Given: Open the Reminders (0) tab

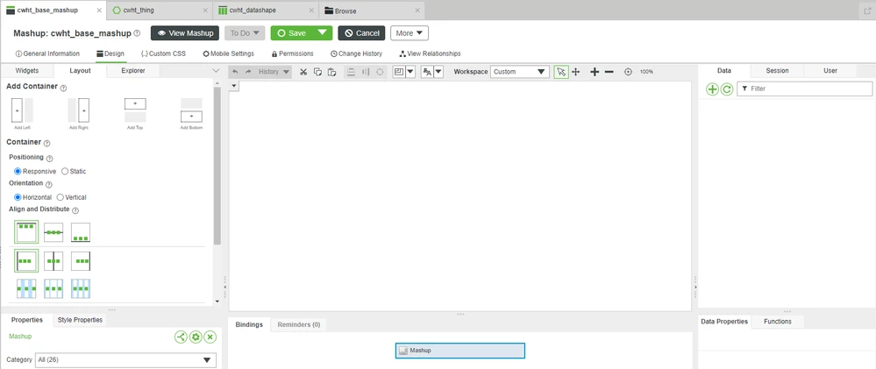Looking at the screenshot, I should [x=299, y=324].
